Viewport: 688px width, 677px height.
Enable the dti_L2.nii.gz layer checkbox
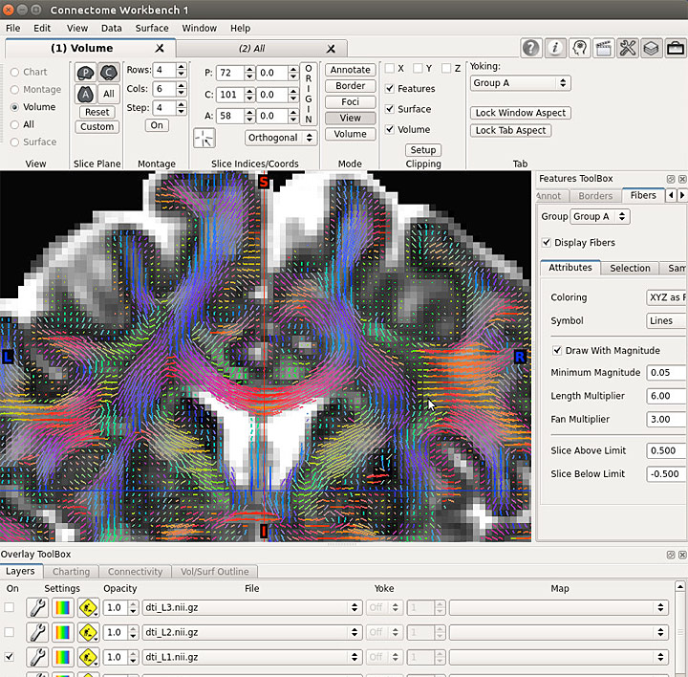tap(10, 632)
